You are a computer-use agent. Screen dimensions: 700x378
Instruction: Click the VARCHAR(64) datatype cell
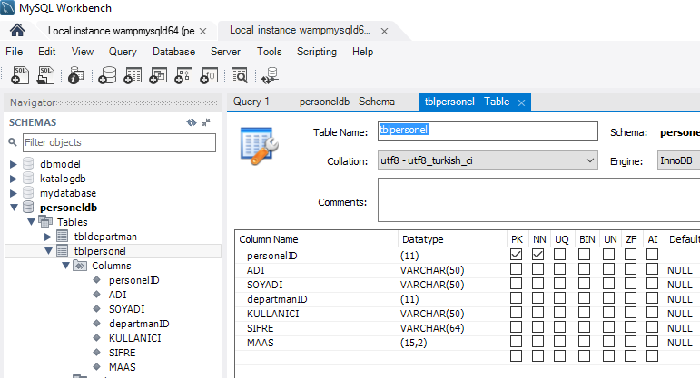(432, 328)
